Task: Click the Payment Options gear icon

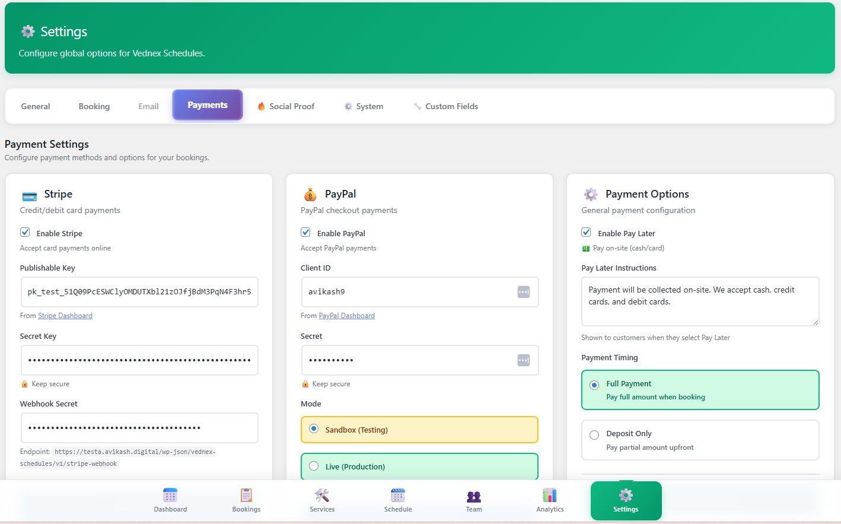Action: [x=591, y=194]
